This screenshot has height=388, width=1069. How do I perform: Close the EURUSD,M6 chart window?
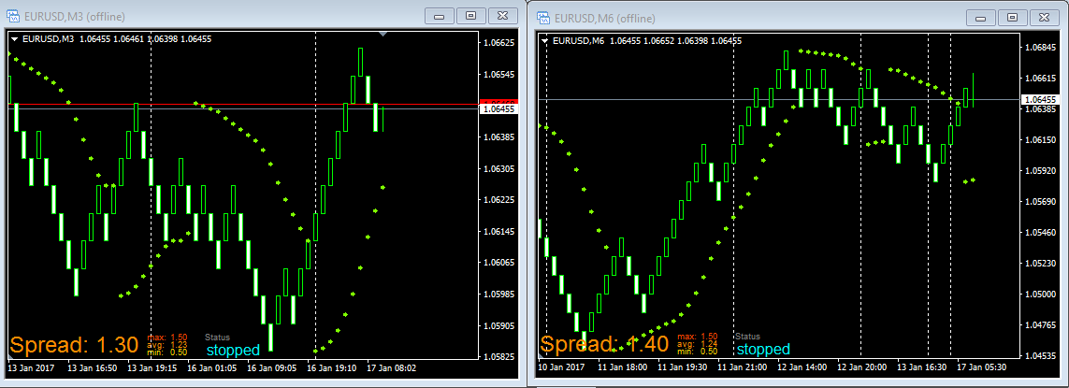(1044, 17)
